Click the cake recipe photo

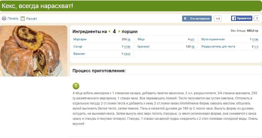(33, 51)
